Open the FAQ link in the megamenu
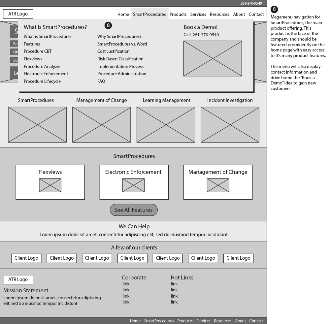Viewport: 330px width, 324px height. 101,81
